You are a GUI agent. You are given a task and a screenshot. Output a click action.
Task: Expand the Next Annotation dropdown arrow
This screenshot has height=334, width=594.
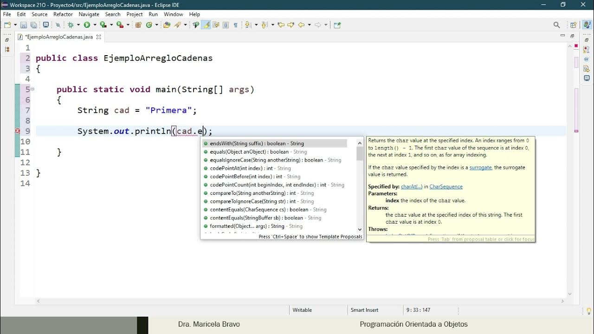coord(256,25)
